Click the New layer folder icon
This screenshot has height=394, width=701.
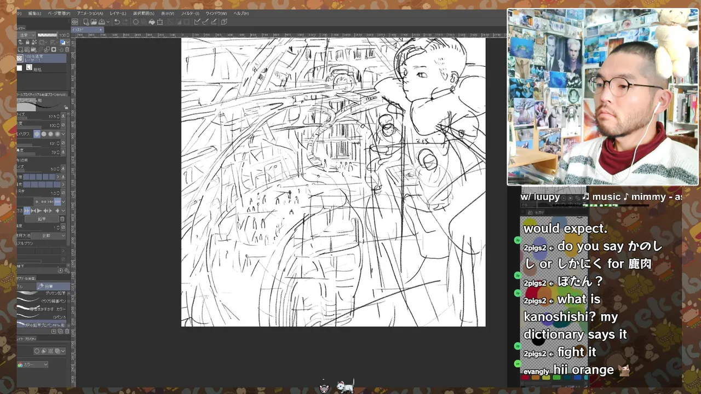pos(33,49)
